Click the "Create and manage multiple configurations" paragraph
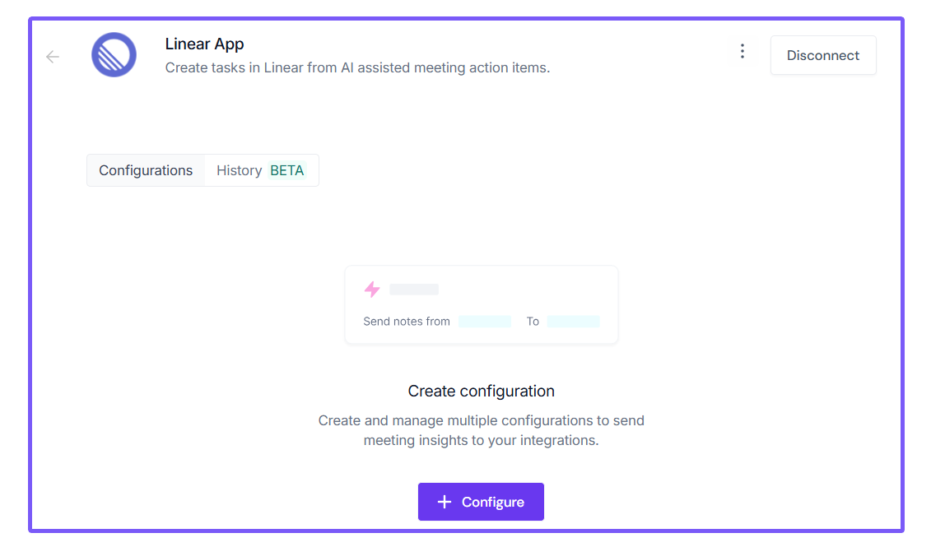Image resolution: width=931 pixels, height=547 pixels. coord(481,430)
